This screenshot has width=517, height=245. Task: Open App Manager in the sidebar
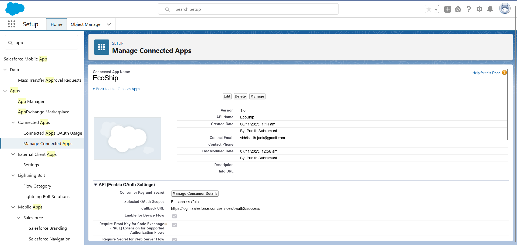pyautogui.click(x=31, y=102)
